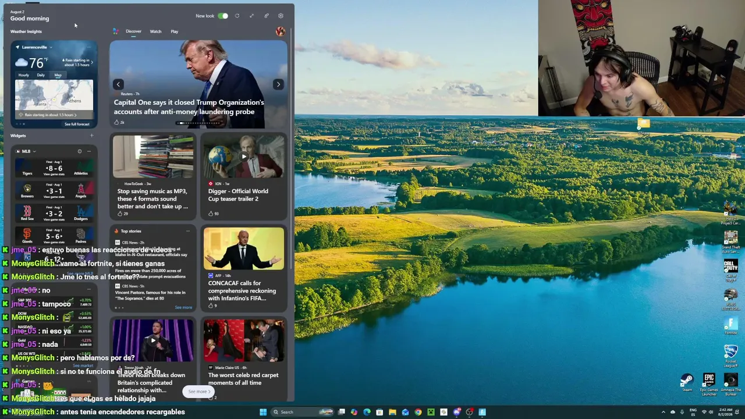
Task: Open widgets board settings gear
Action: point(281,16)
